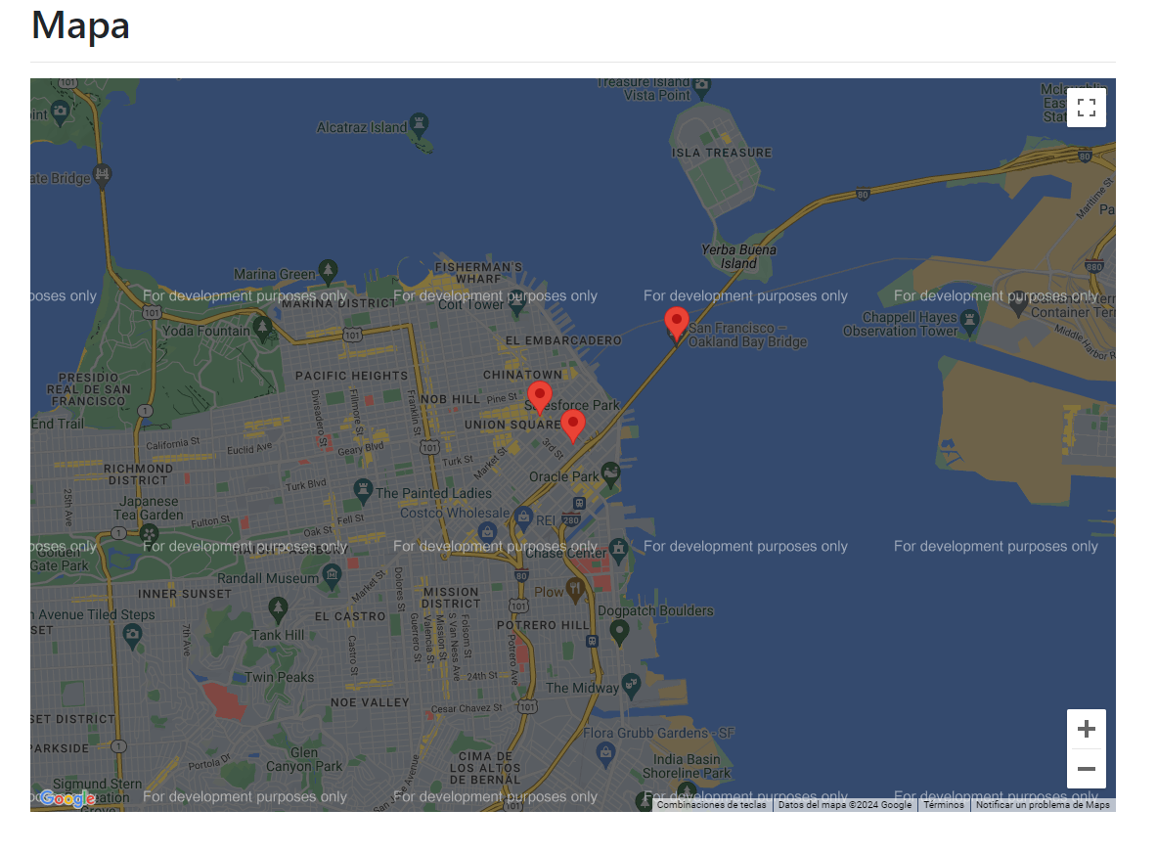Toggle the map fullscreen view button
Image resolution: width=1157 pixels, height=854 pixels.
(x=1086, y=108)
